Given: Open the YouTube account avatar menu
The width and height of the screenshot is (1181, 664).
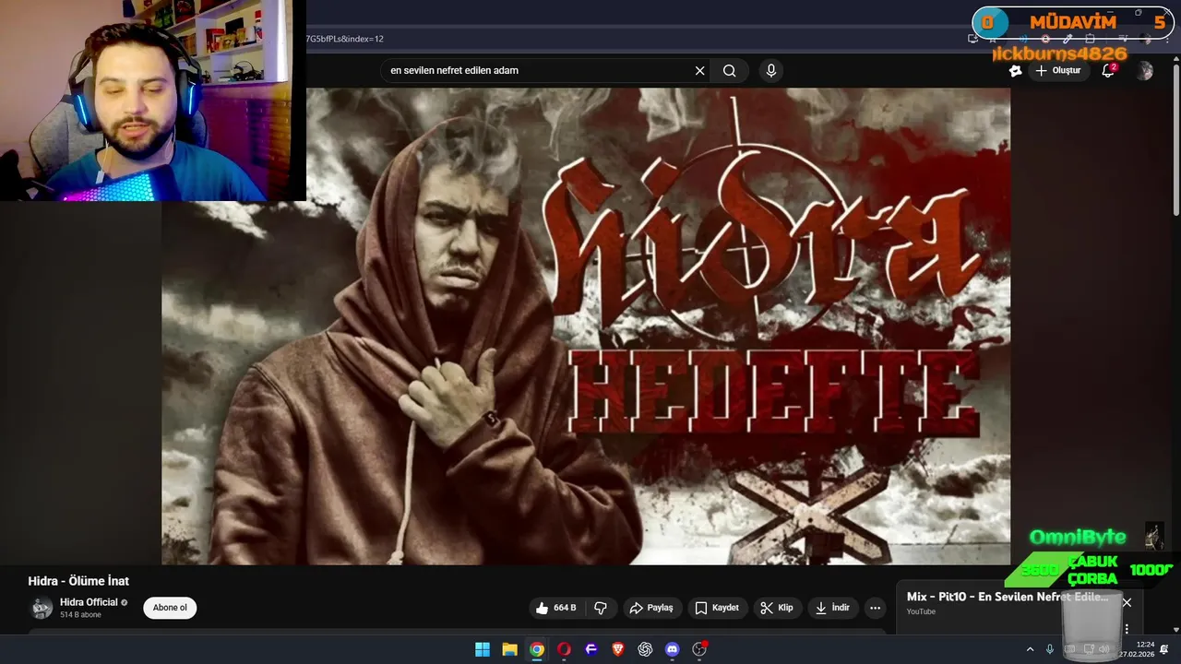Looking at the screenshot, I should coord(1145,71).
